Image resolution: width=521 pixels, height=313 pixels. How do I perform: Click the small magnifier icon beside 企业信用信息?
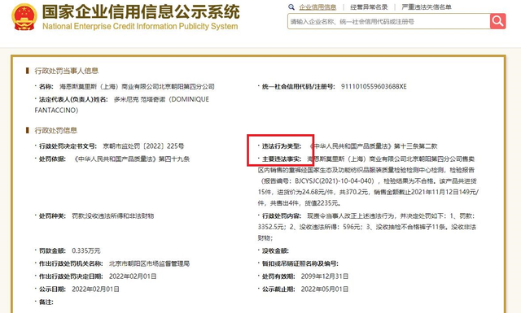point(291,7)
